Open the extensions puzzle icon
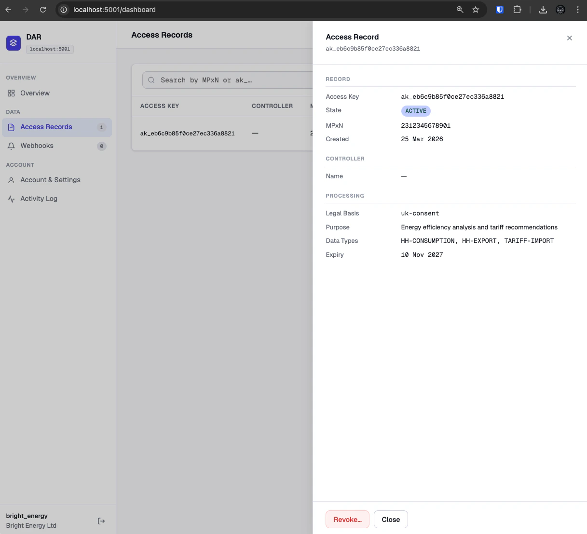 (x=517, y=10)
